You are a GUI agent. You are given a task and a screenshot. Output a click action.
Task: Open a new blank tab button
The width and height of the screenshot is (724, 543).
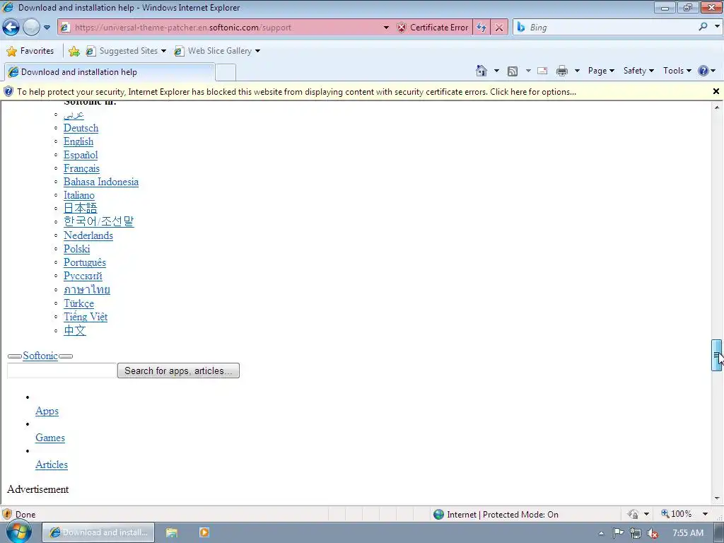tap(226, 73)
